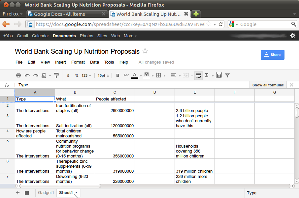Open the Insert menu
This screenshot has width=299, height=198.
click(60, 62)
